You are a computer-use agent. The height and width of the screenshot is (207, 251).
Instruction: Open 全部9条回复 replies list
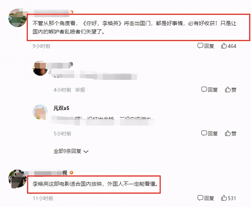(x=71, y=151)
